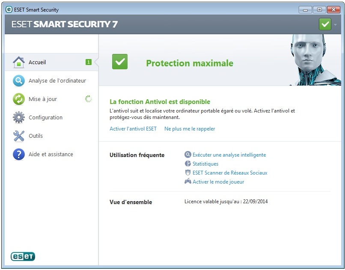
Task: Launch Exécuter une analyse intelligente
Action: pos(229,155)
